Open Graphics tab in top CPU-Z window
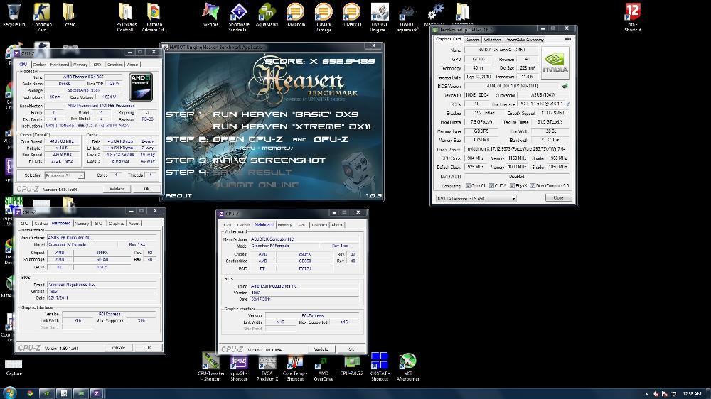 [x=114, y=65]
